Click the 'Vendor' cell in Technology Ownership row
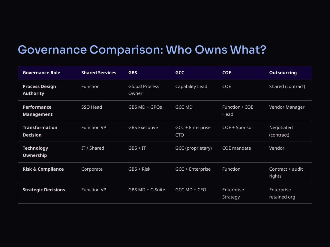This screenshot has width=330, height=247. (277, 148)
